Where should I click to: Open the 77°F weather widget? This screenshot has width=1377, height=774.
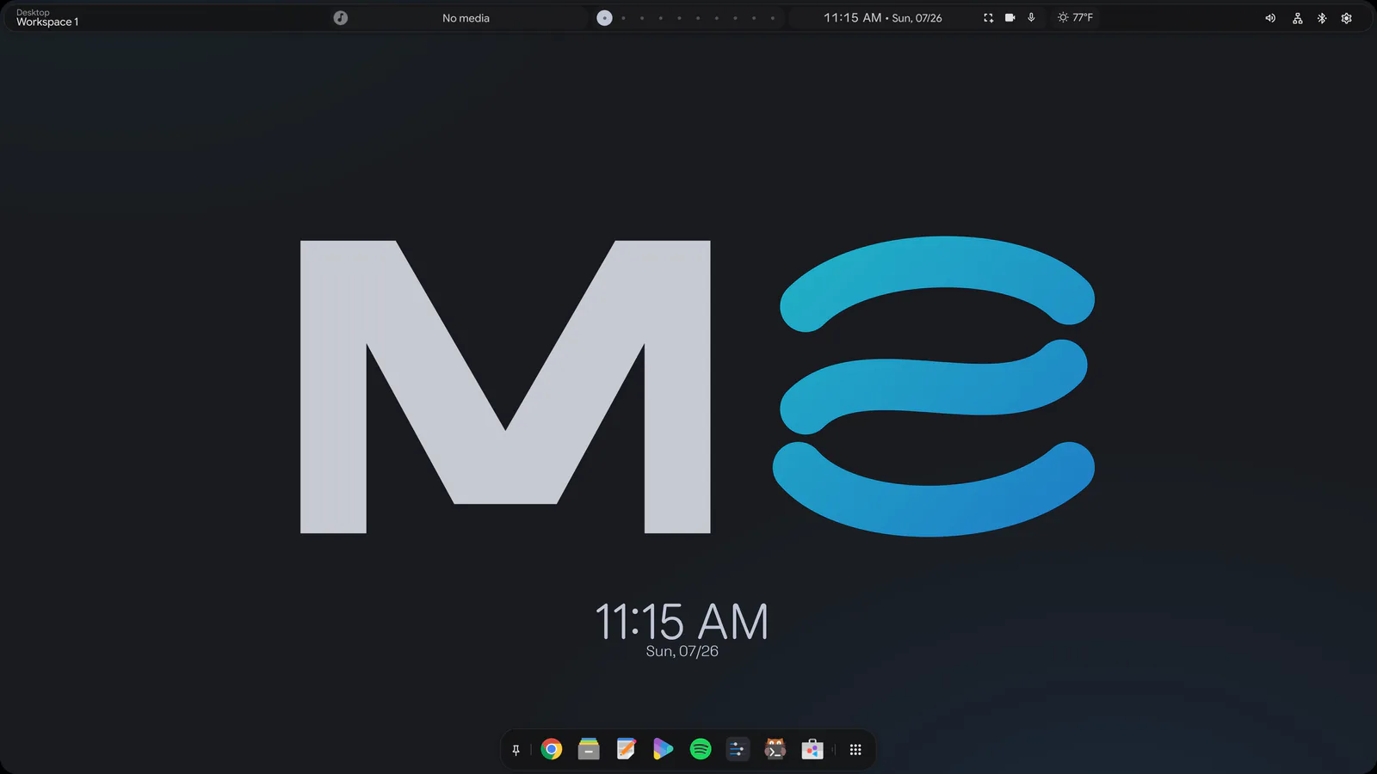click(1075, 18)
